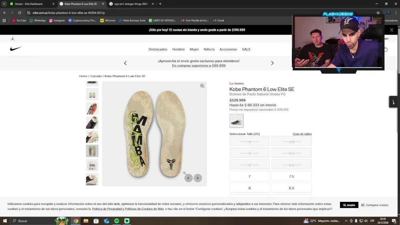Open volume control in system tray
Screen dimensions: 400x225
click(366, 221)
